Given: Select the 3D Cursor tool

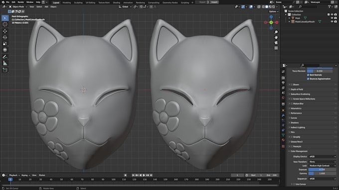Looking at the screenshot, I should tap(5, 24).
